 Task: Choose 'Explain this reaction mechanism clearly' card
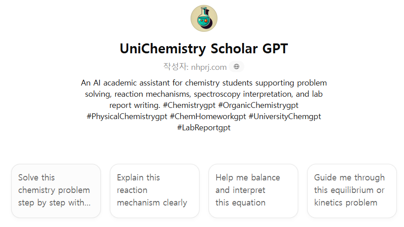155,191
